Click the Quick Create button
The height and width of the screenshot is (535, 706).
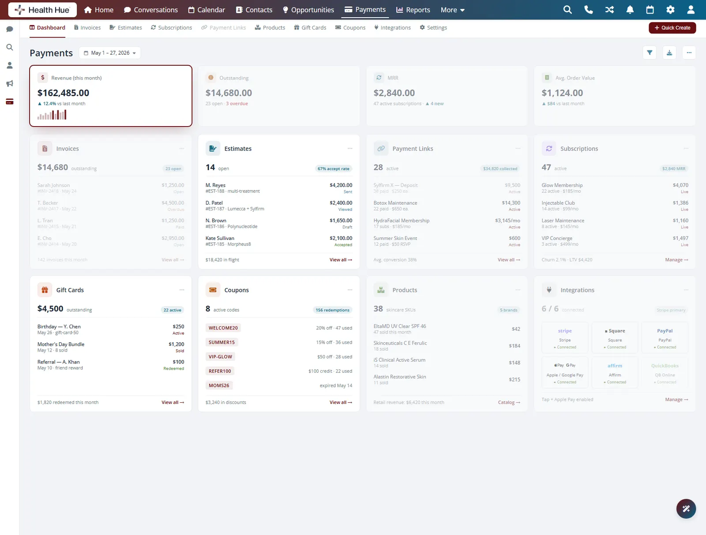[672, 28]
